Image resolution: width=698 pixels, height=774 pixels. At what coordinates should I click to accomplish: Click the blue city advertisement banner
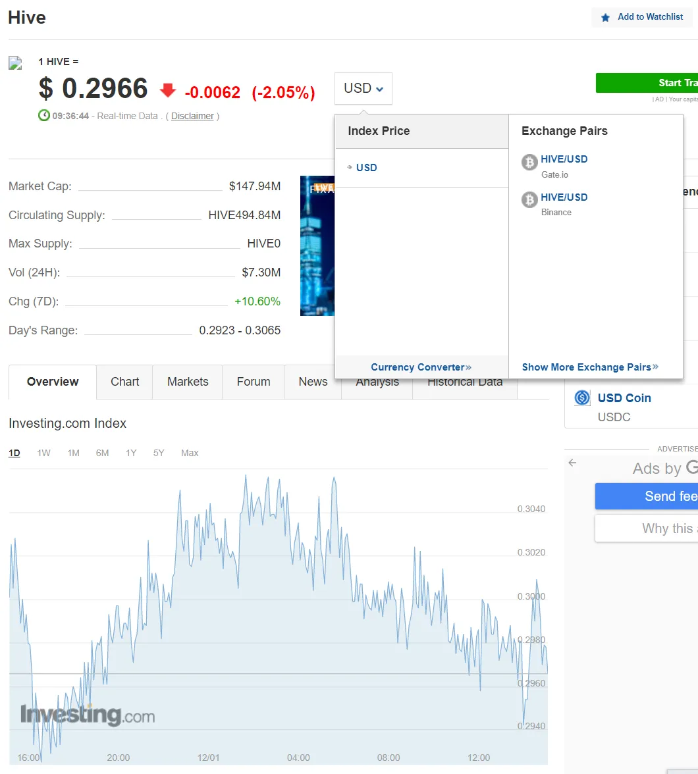coord(317,246)
